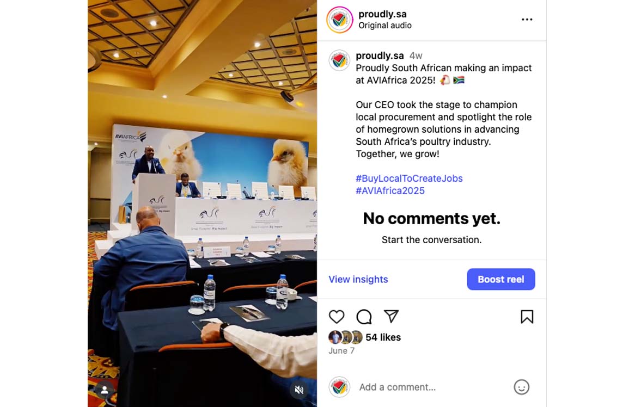
Task: Open the #BuyLocalToCreateJobs hashtag
Action: (409, 178)
